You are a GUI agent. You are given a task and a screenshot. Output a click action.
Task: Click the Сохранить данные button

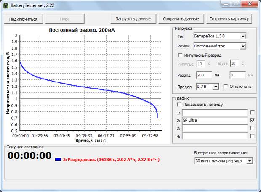click(x=181, y=19)
